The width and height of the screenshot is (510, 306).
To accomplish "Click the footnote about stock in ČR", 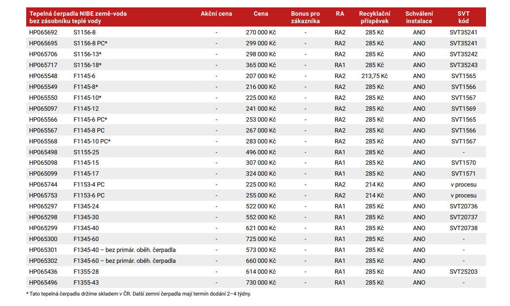I will click(139, 294).
